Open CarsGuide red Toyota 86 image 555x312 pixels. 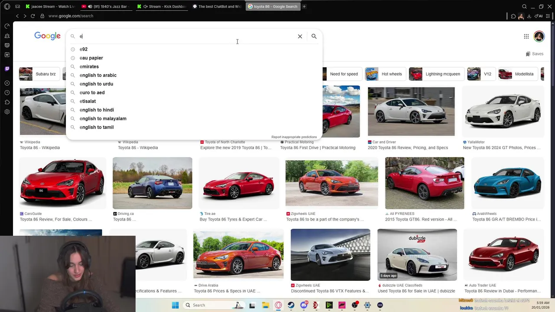[x=62, y=183]
